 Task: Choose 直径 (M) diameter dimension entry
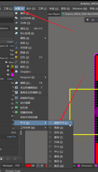tap(60, 166)
